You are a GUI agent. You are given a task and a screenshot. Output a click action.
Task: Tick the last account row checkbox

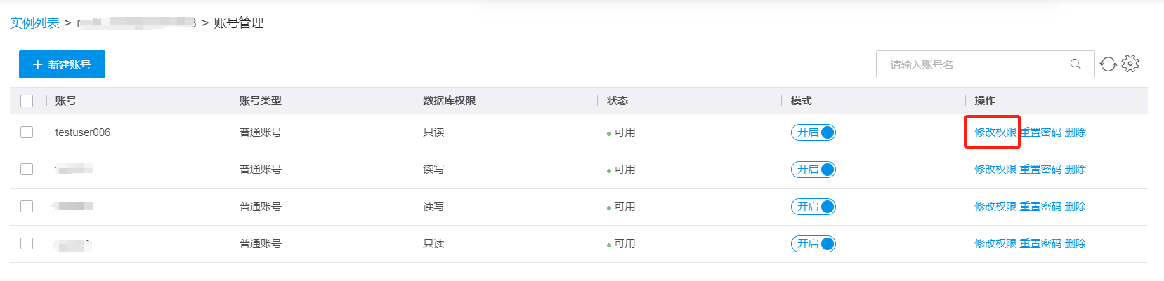click(x=27, y=244)
